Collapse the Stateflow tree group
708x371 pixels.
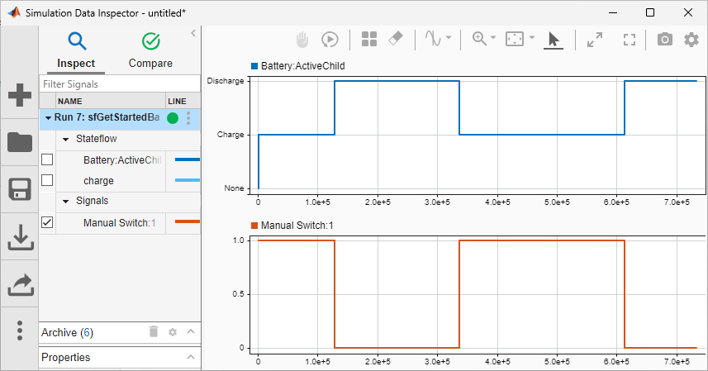click(66, 139)
